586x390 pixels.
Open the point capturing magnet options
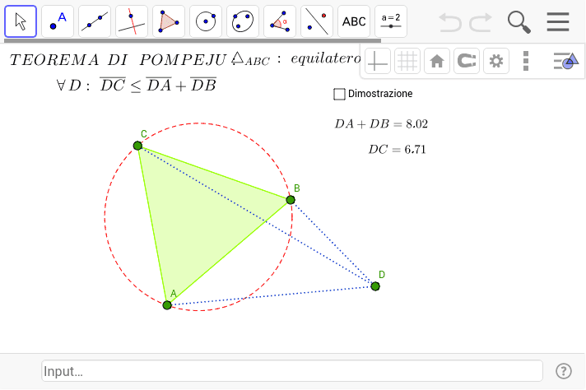tap(467, 61)
